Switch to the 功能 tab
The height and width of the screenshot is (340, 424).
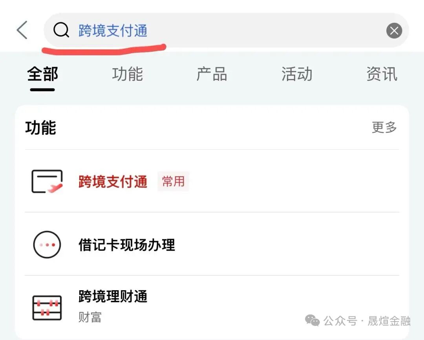point(127,74)
